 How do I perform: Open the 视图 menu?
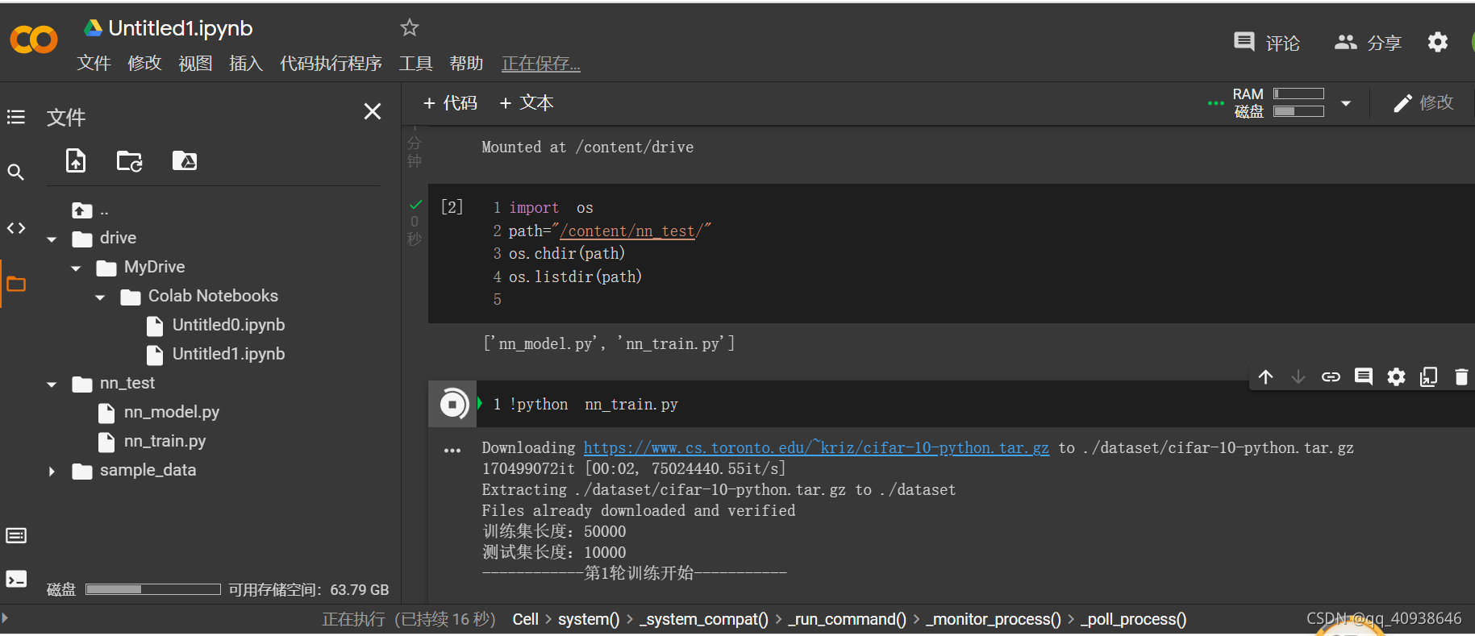point(195,63)
